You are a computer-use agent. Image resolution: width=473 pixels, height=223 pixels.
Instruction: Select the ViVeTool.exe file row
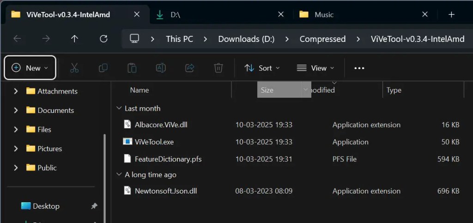[290, 142]
